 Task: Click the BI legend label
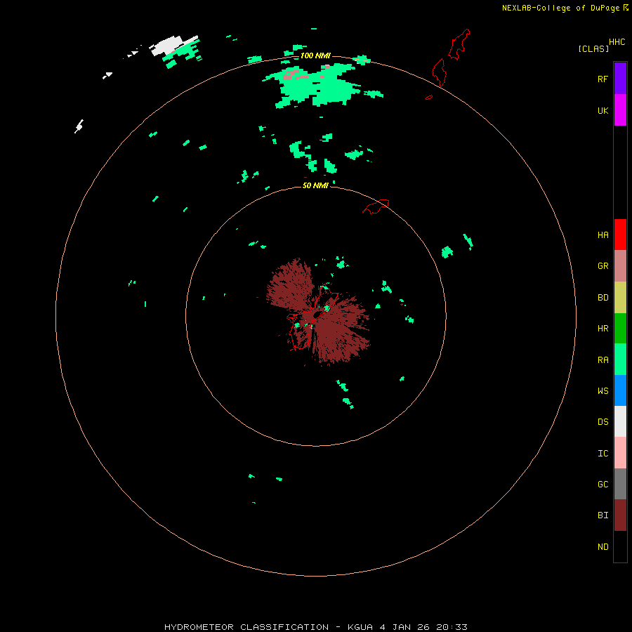click(603, 515)
